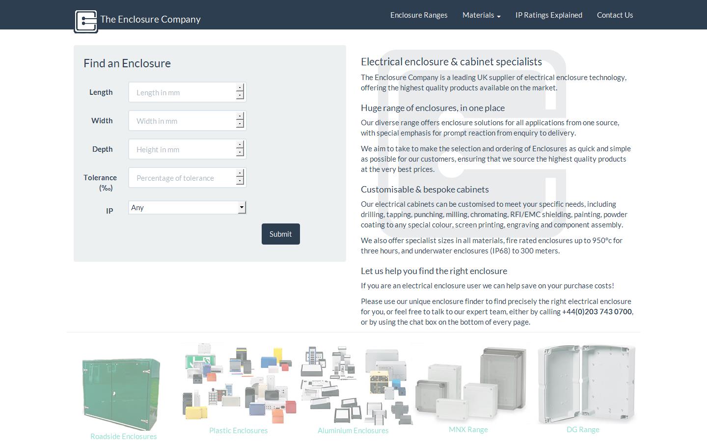Click the Length in mm field
The height and width of the screenshot is (442, 707).
(182, 92)
